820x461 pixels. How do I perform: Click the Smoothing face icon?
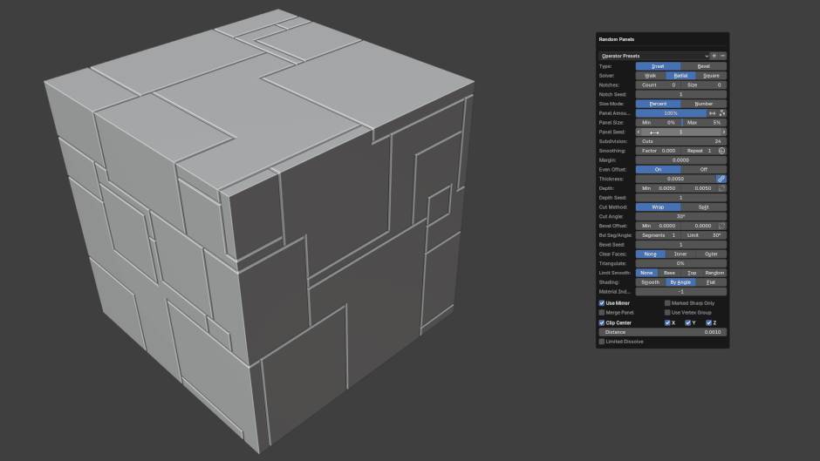[722, 151]
